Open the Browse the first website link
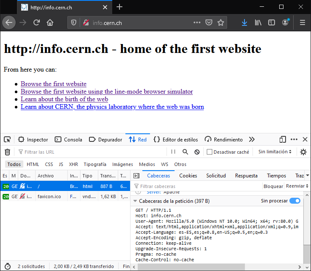The width and height of the screenshot is (311, 271). (53, 84)
